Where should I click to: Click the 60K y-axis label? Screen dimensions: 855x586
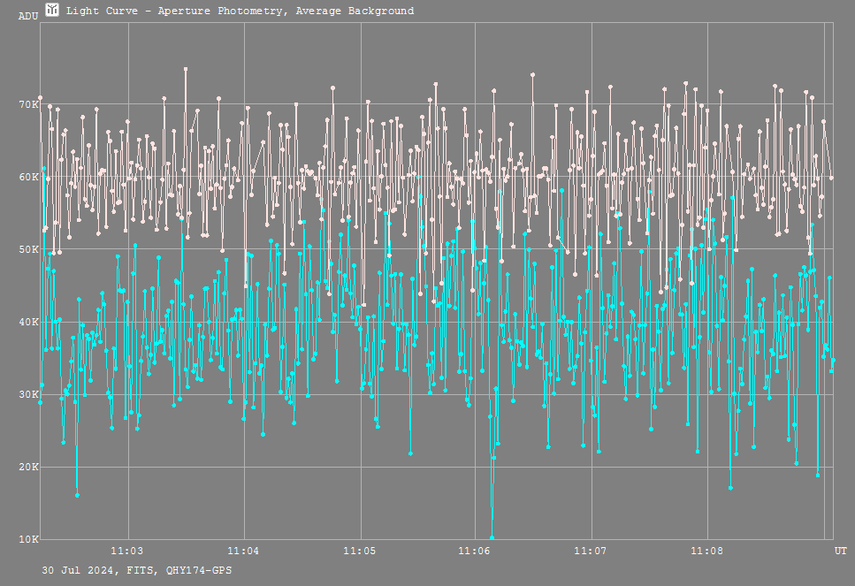pyautogui.click(x=29, y=177)
